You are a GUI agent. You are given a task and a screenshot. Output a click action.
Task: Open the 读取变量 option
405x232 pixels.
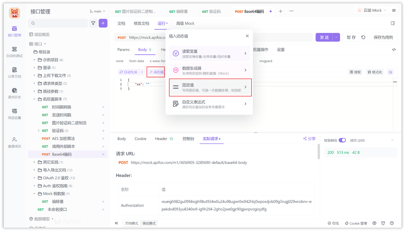click(x=209, y=53)
